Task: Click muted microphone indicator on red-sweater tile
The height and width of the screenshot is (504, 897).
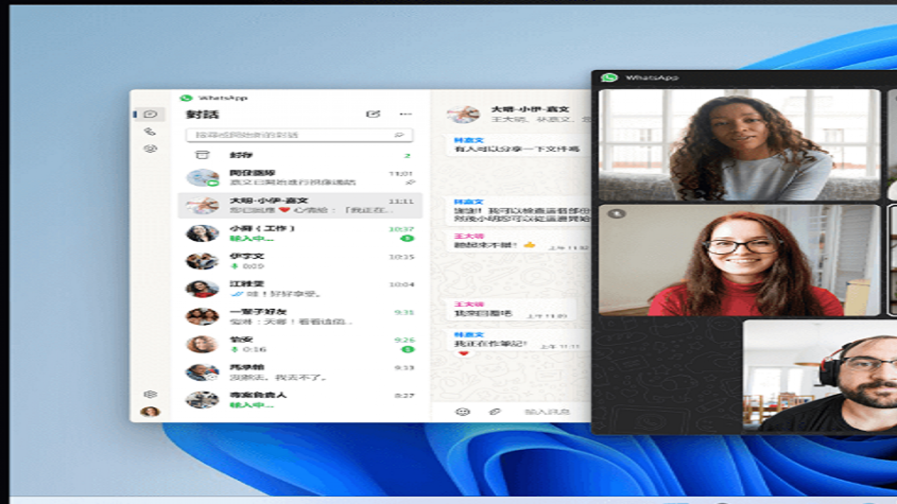Action: pyautogui.click(x=616, y=214)
